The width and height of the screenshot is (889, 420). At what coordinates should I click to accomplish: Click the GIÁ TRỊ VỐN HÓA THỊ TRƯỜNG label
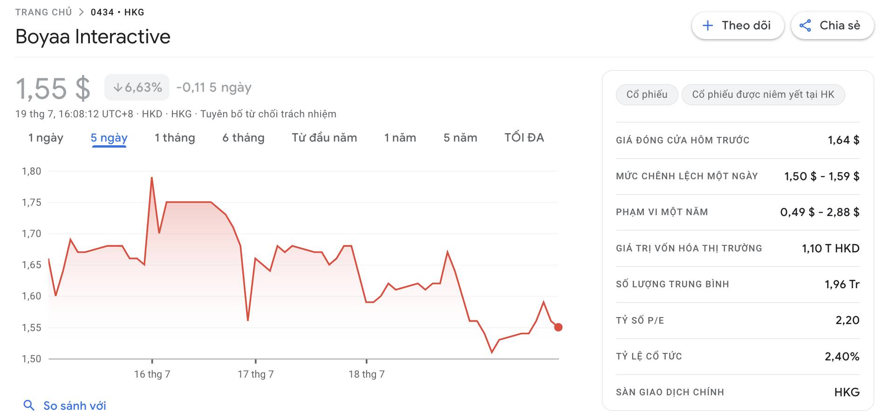pos(689,248)
